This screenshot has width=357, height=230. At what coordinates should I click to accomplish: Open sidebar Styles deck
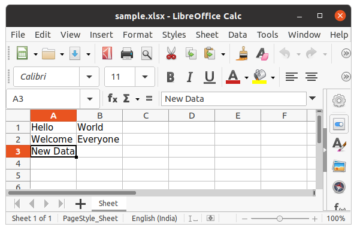coord(339,145)
